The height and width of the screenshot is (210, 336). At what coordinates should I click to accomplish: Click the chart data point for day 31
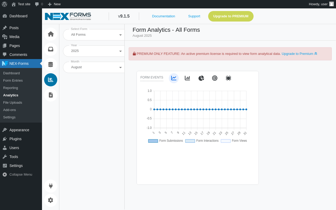click(x=246, y=109)
